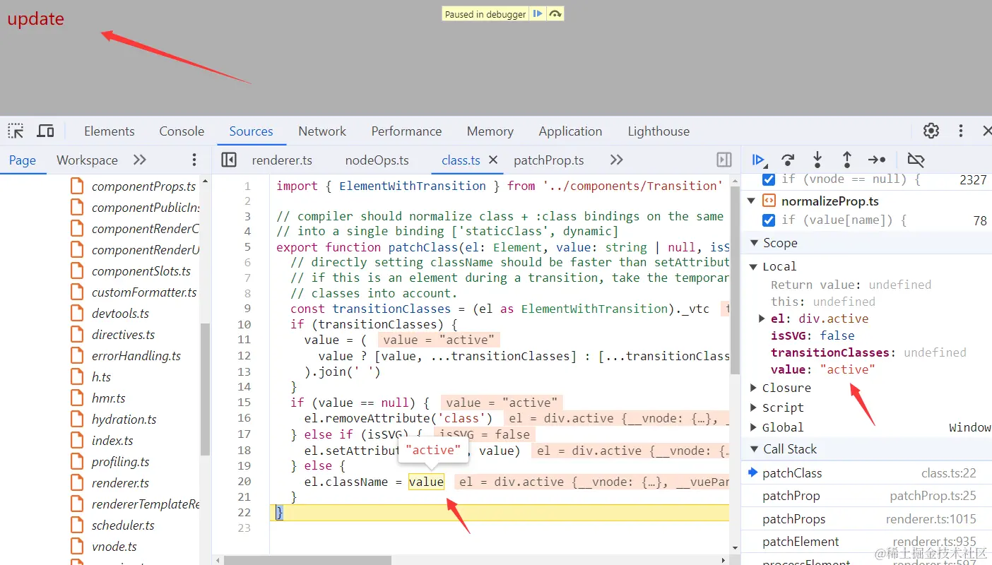Deactivate breakpoints icon
Screen dimensions: 992x565
coord(916,160)
